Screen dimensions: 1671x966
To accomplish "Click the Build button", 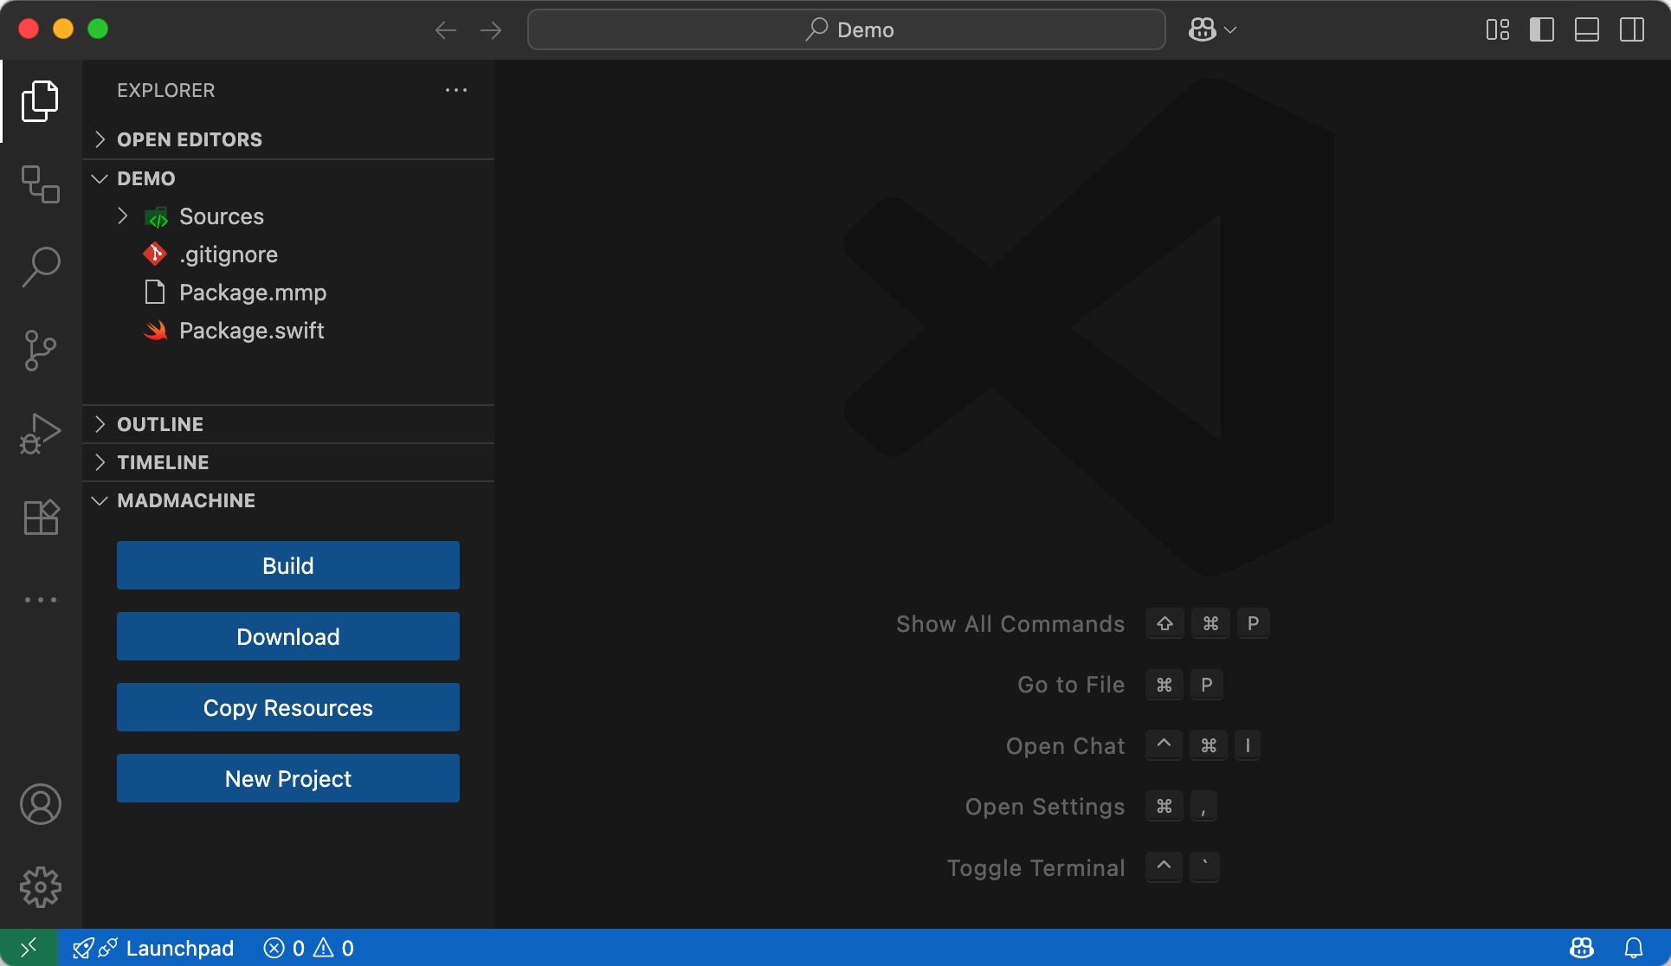I will coord(288,565).
